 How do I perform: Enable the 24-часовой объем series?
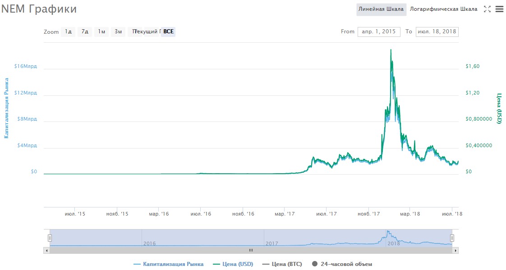coord(342,264)
